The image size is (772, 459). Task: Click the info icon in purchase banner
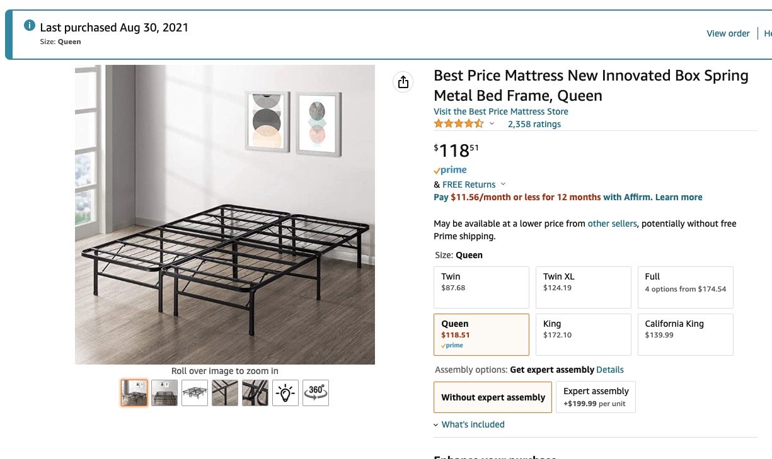point(29,26)
